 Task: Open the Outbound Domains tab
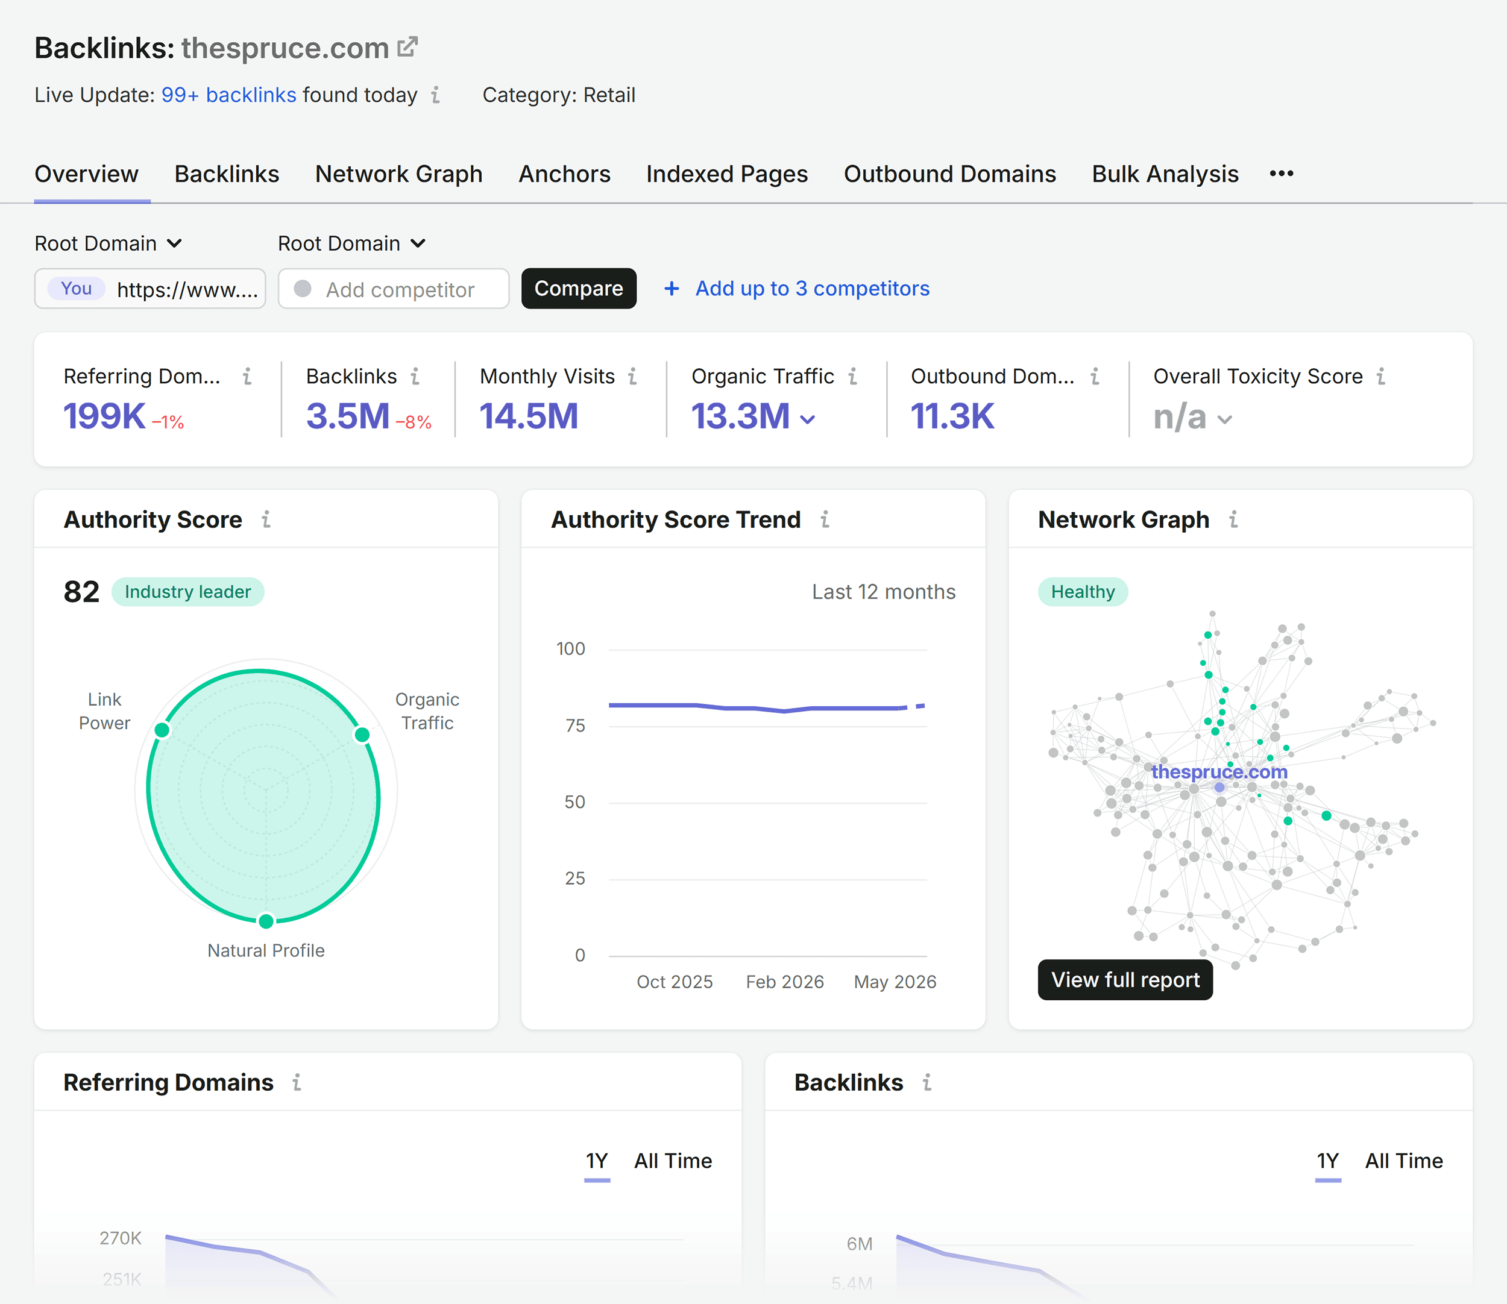point(950,174)
